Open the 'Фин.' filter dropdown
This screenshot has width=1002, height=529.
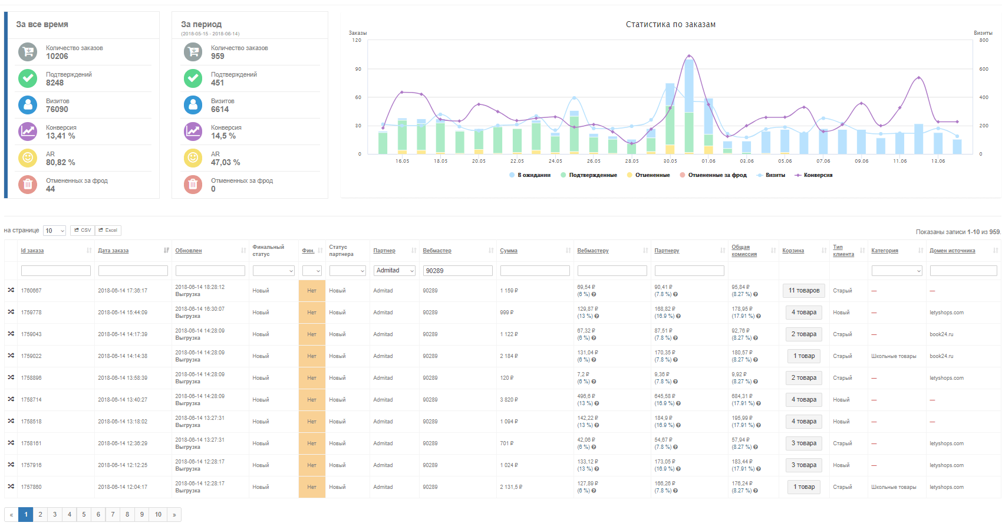click(312, 271)
